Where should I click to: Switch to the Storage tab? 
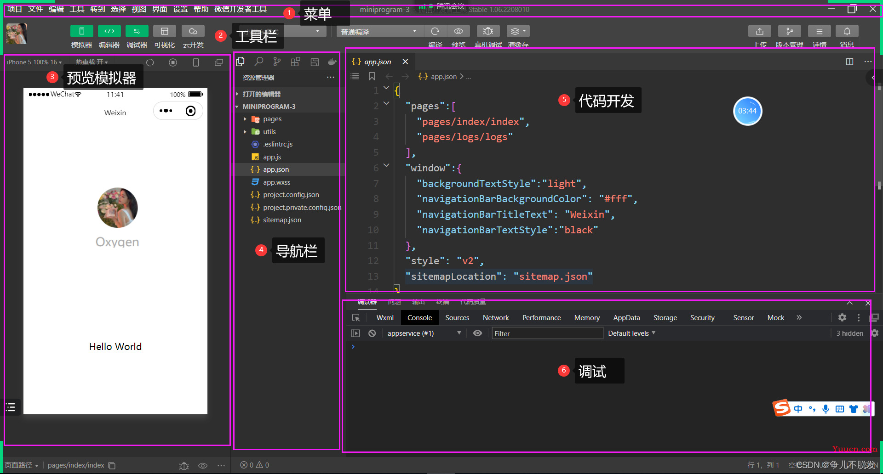click(x=665, y=318)
